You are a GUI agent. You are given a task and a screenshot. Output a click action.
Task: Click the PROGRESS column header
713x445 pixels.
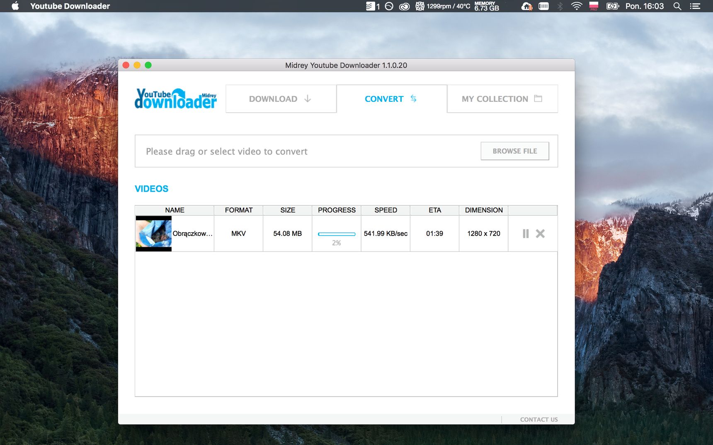[337, 210]
